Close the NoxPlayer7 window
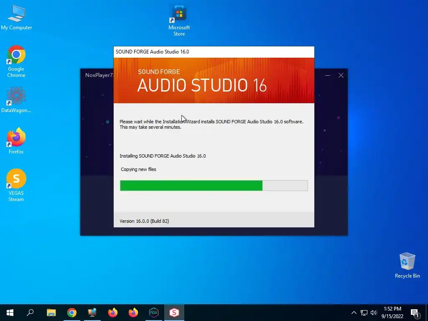The image size is (428, 321). pyautogui.click(x=341, y=75)
